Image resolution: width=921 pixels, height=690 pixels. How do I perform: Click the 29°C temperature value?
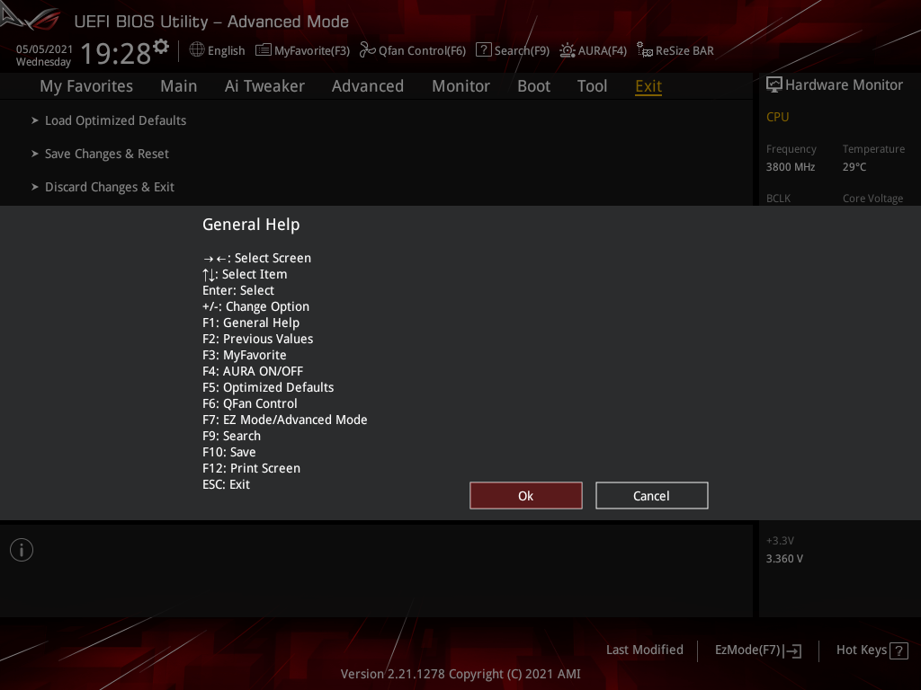(854, 166)
